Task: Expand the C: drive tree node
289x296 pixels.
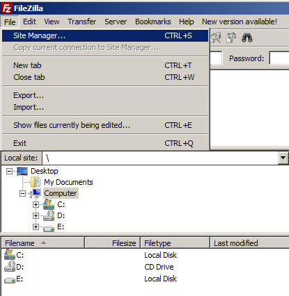Action: (x=36, y=205)
